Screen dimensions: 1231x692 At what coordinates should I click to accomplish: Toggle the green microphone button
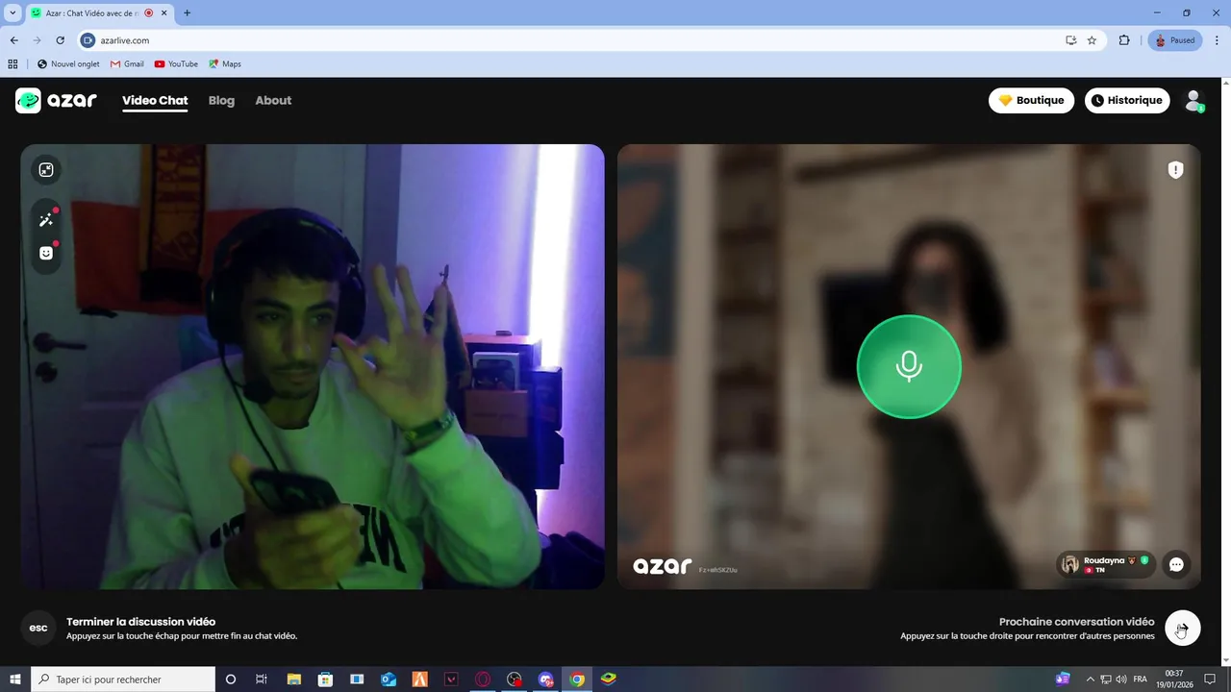(x=909, y=366)
